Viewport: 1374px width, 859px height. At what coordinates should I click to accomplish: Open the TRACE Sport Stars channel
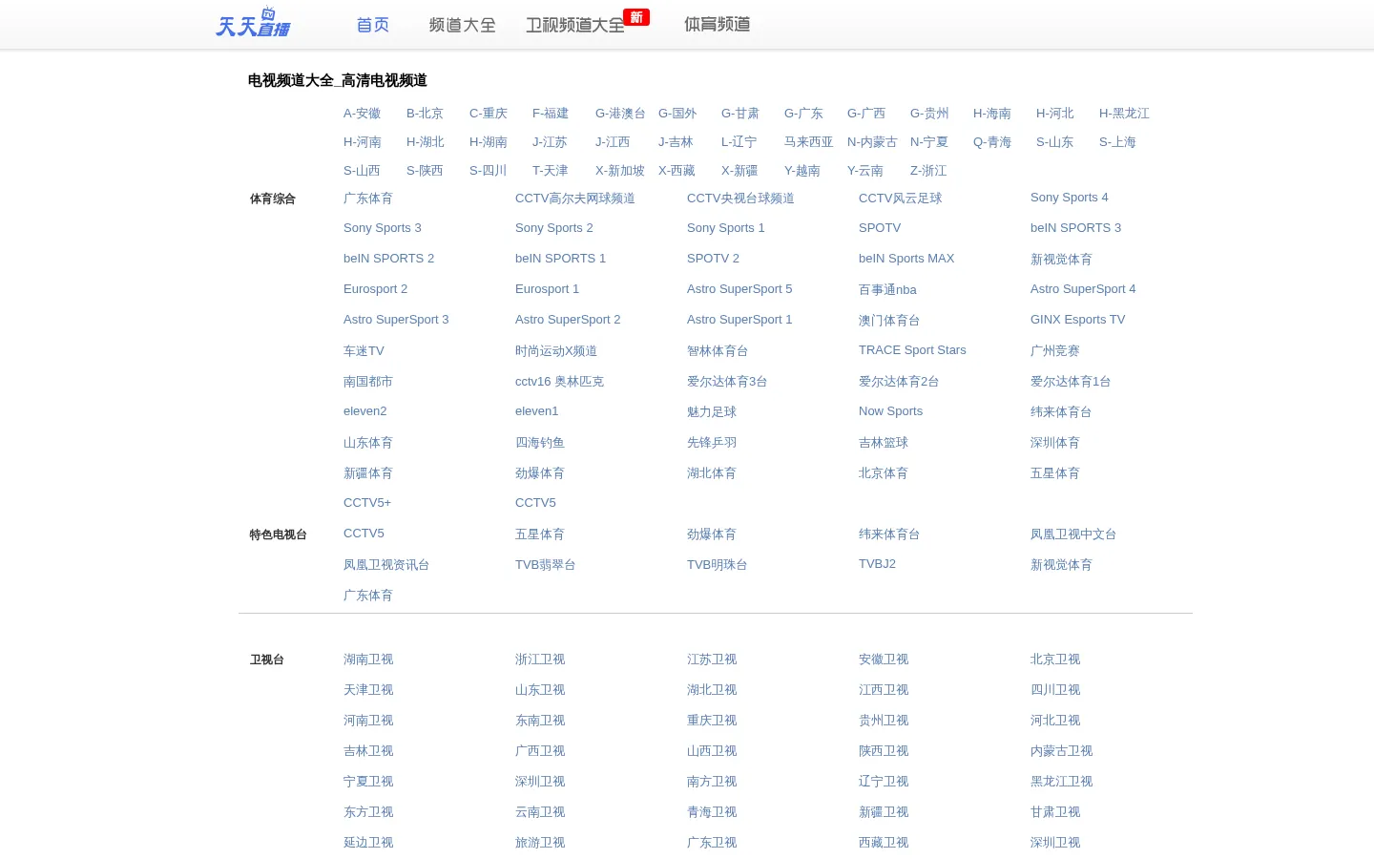[x=912, y=350]
